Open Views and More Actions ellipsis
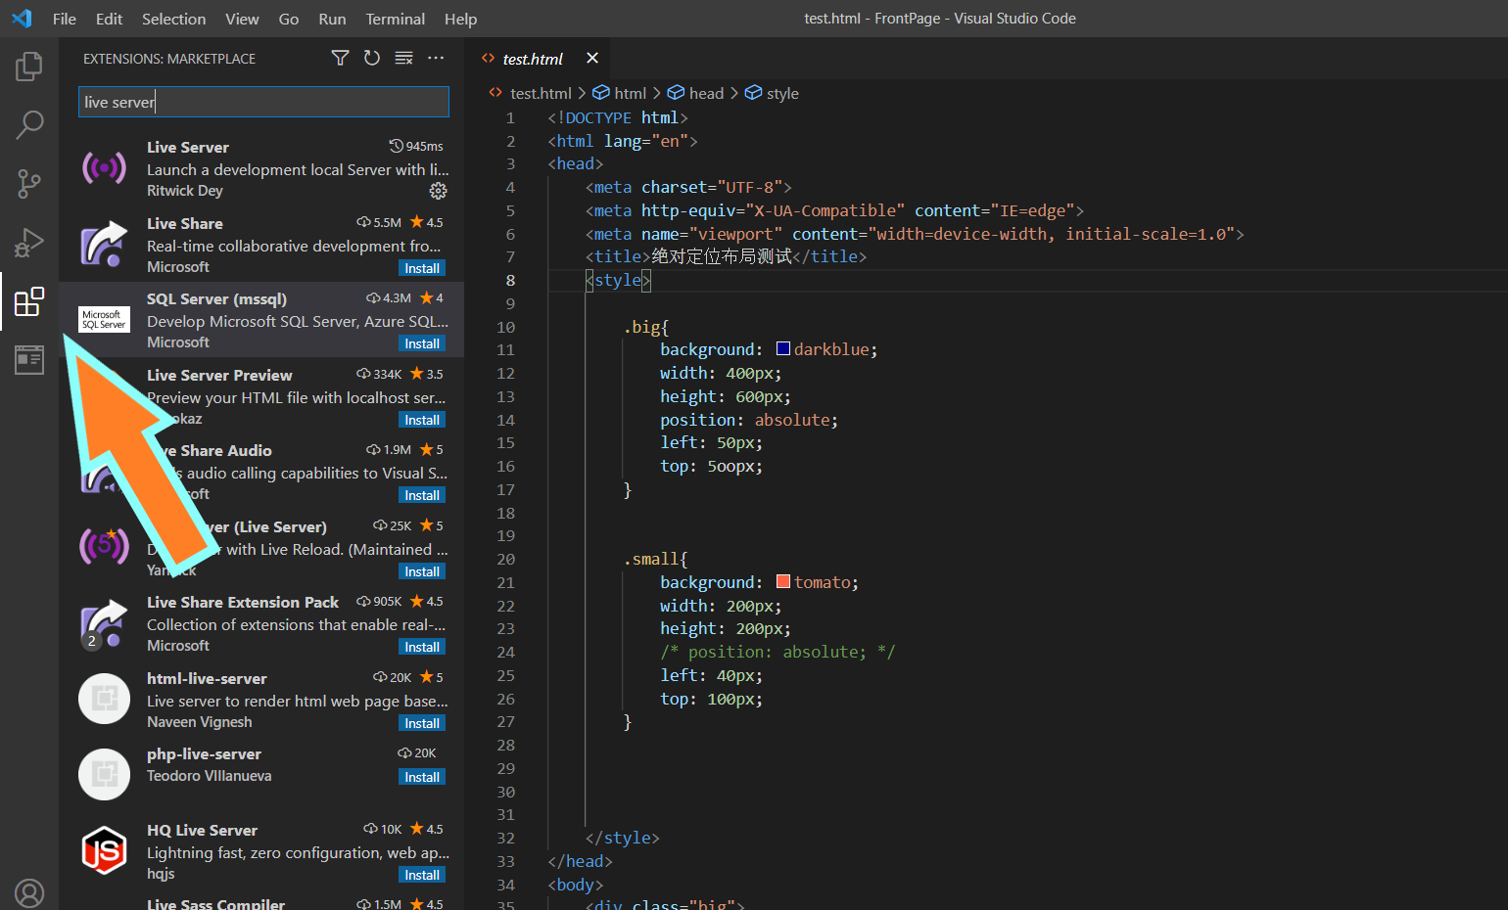Screen dimensions: 1508x910 [436, 59]
